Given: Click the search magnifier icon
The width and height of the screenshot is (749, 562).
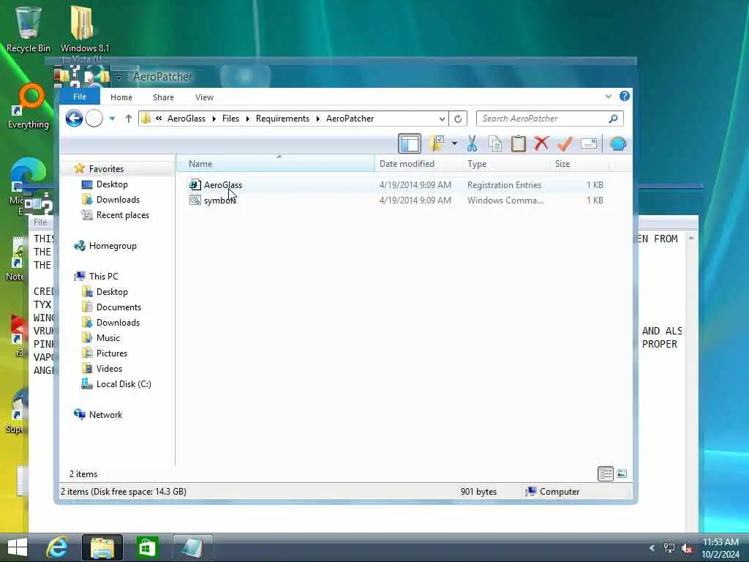Looking at the screenshot, I should coord(614,119).
